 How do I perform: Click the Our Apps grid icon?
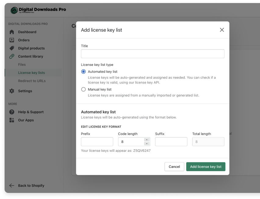12,120
